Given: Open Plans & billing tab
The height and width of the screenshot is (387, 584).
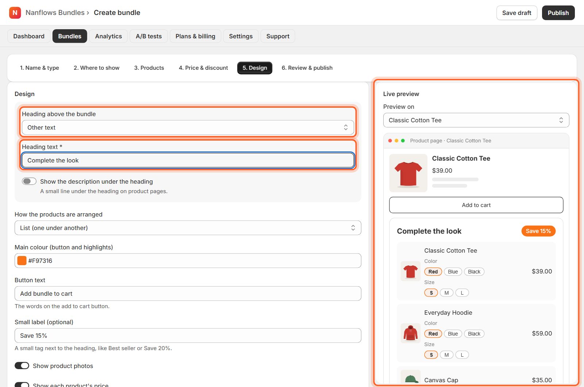Looking at the screenshot, I should (195, 36).
